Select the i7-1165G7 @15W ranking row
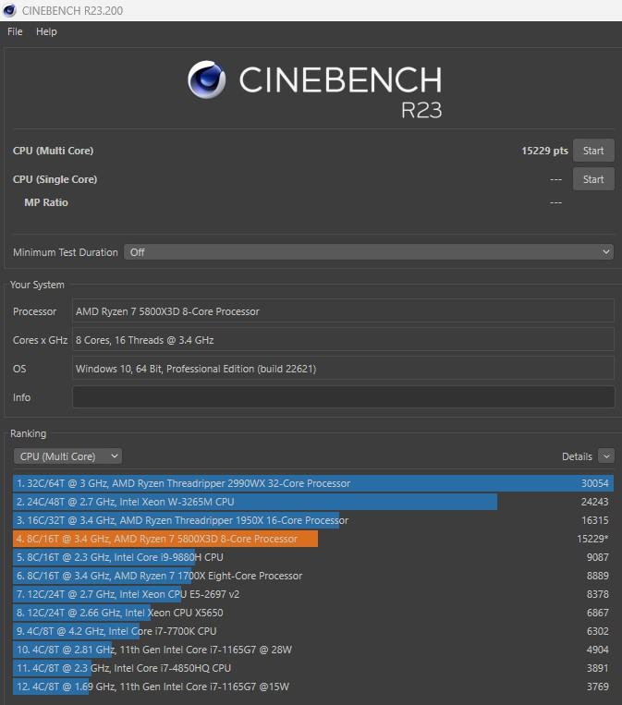 [x=313, y=687]
